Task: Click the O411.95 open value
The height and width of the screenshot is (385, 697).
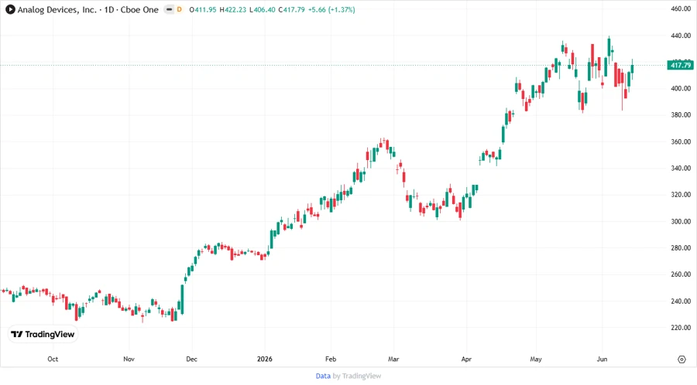Action: coord(203,9)
